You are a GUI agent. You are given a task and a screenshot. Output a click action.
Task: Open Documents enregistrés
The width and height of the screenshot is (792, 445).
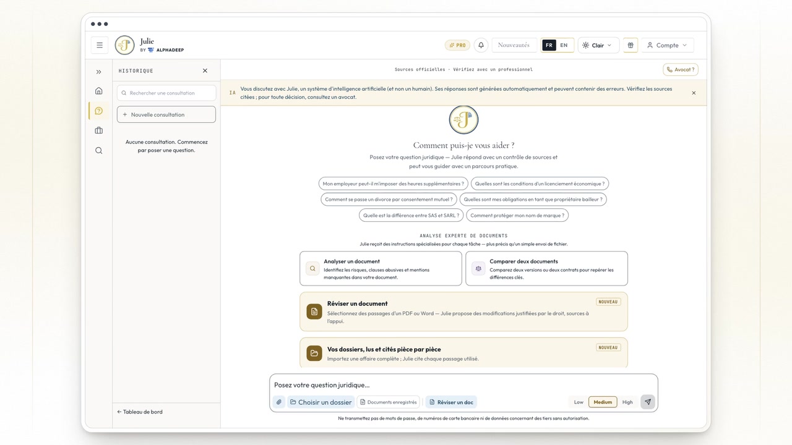click(x=389, y=402)
